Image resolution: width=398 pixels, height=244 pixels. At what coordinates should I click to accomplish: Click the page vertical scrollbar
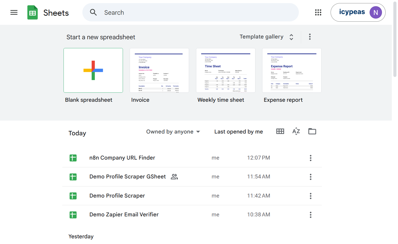(395, 39)
